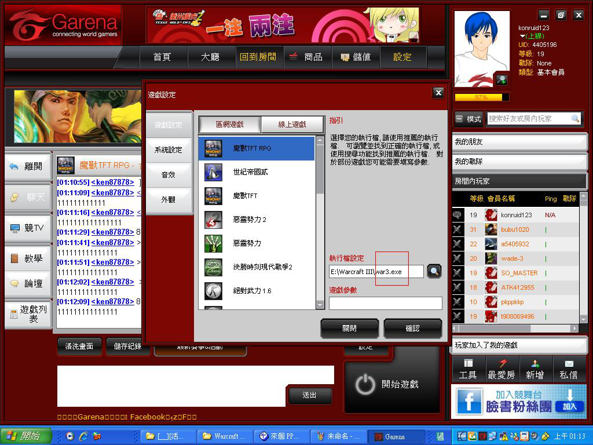
Task: Click the 離開 leave room button
Action: (x=28, y=166)
